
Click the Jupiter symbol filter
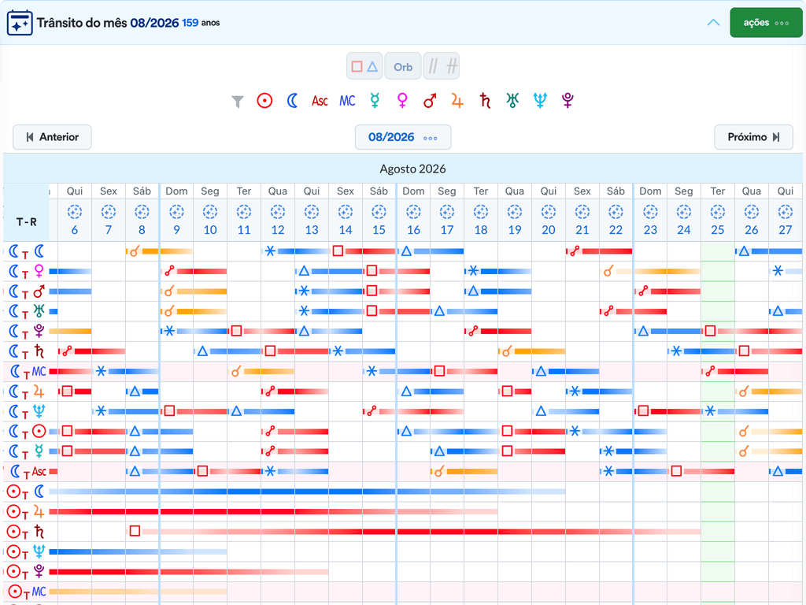457,100
